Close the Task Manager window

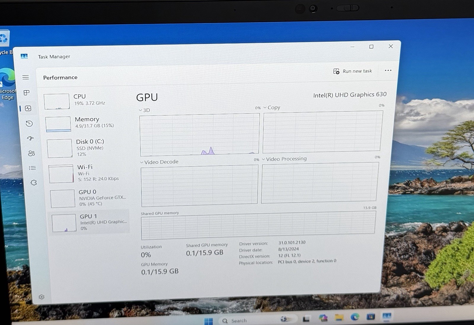click(391, 46)
